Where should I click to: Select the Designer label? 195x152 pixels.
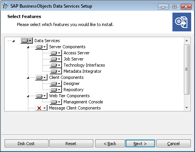click(71, 83)
